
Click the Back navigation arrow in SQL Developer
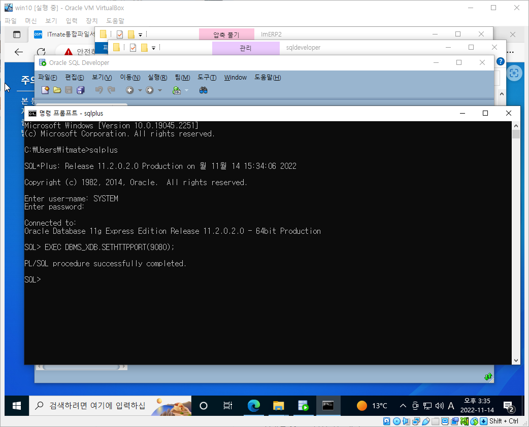pyautogui.click(x=129, y=90)
